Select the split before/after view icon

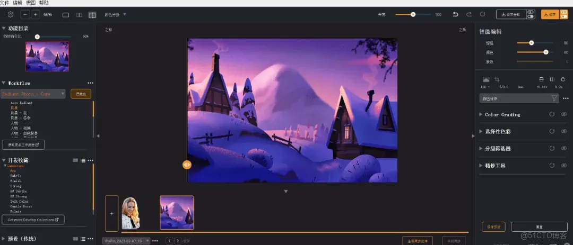pyautogui.click(x=92, y=15)
